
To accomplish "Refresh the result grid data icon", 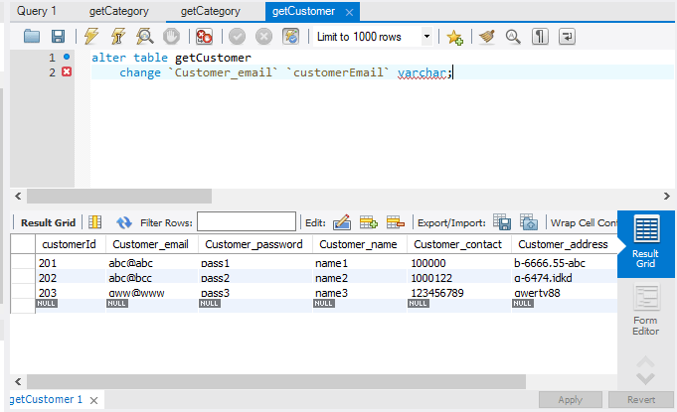I will [x=124, y=222].
